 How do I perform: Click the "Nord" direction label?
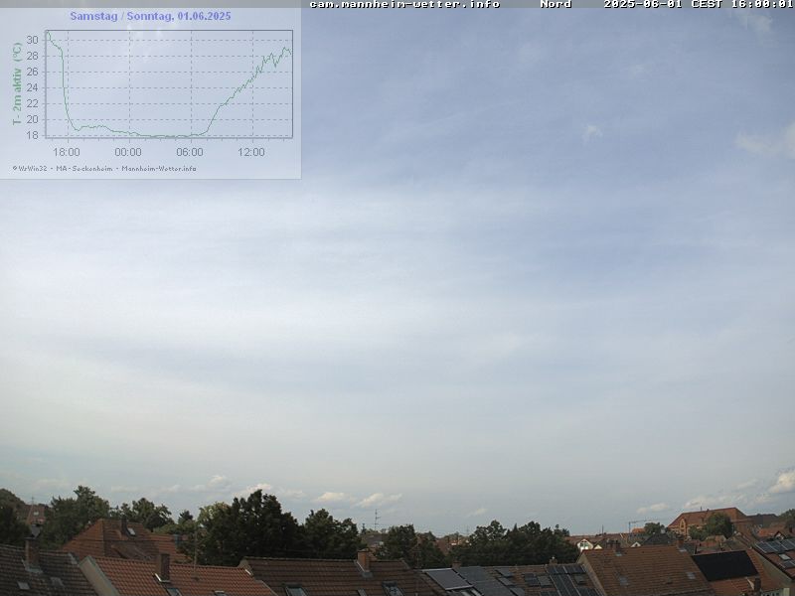point(556,4)
